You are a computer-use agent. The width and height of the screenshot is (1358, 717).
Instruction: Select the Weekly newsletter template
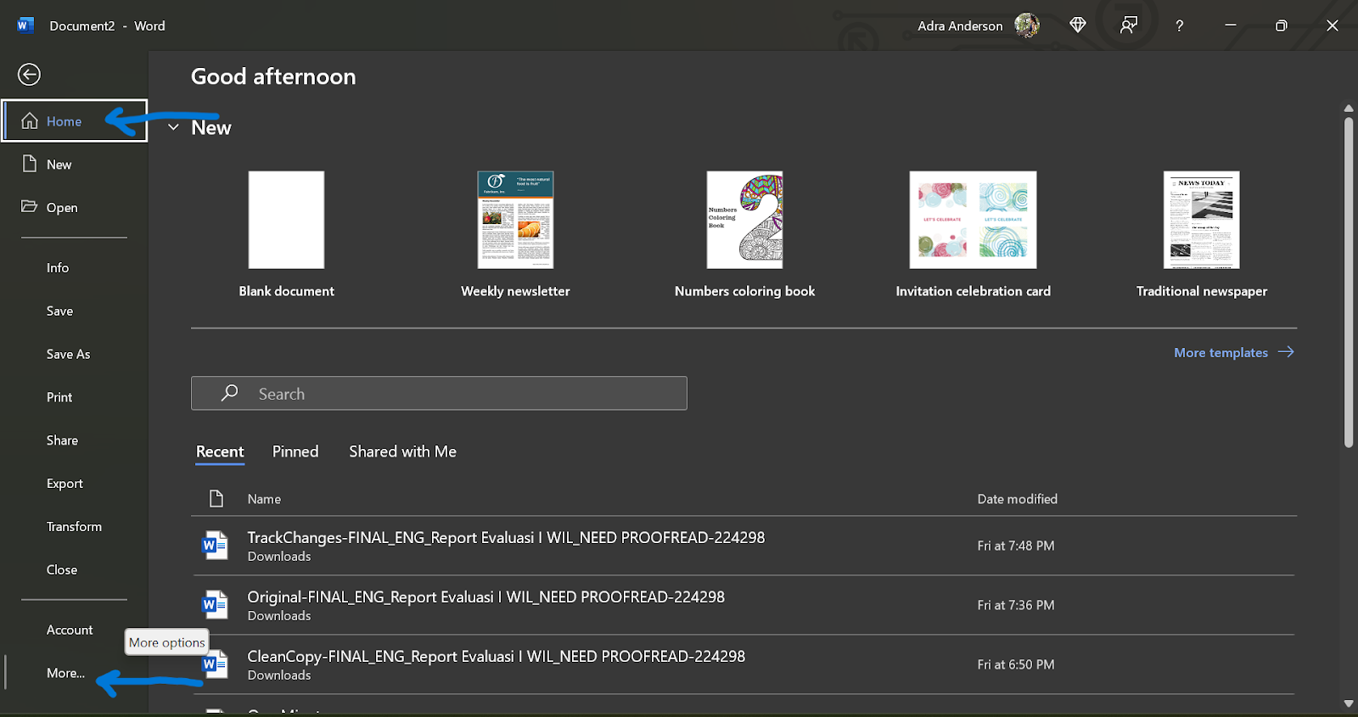click(515, 234)
